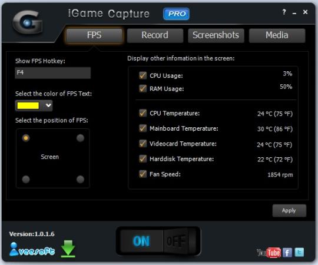This screenshot has height=265, width=318.
Task: Toggle the CPU Temperature checkbox
Action: 143,113
